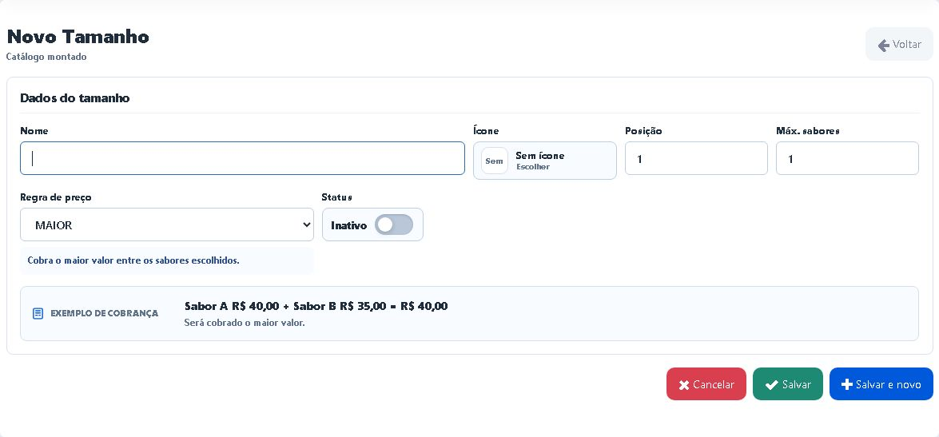Image resolution: width=939 pixels, height=437 pixels.
Task: Click the plus icon on Salvar e novo
Action: [x=847, y=384]
